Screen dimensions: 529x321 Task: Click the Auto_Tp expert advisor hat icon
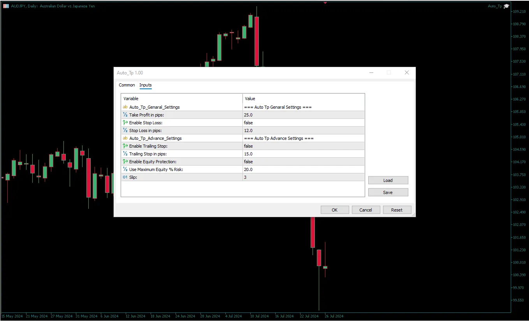506,6
